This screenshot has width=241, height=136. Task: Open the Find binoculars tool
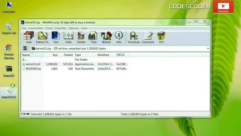pos(93,37)
